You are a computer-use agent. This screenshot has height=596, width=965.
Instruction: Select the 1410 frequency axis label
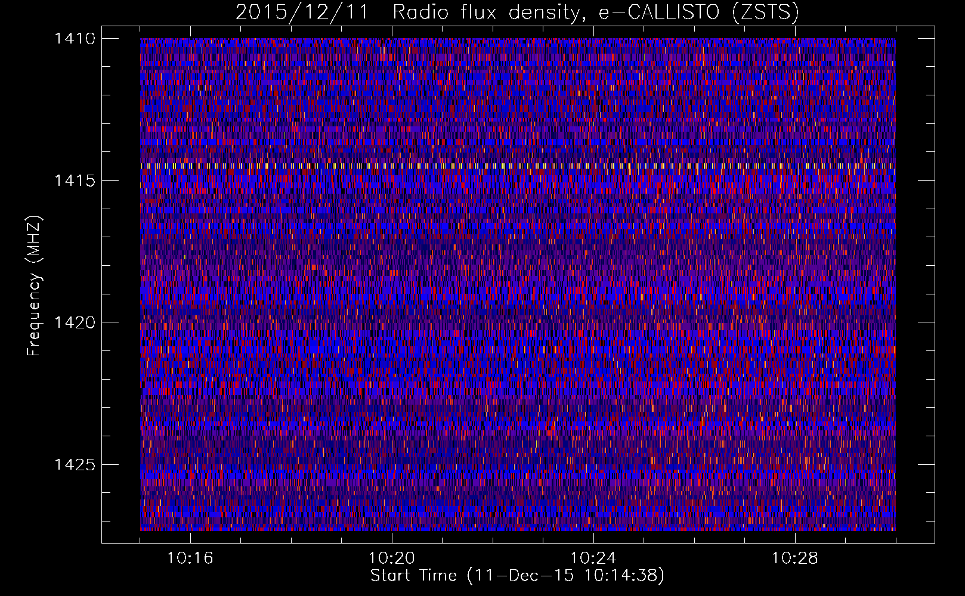(75, 39)
